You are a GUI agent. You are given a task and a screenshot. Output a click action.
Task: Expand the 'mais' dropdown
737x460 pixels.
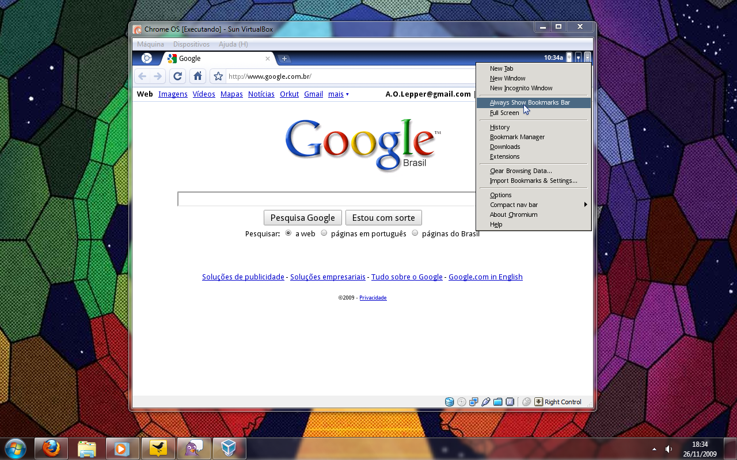pos(339,94)
